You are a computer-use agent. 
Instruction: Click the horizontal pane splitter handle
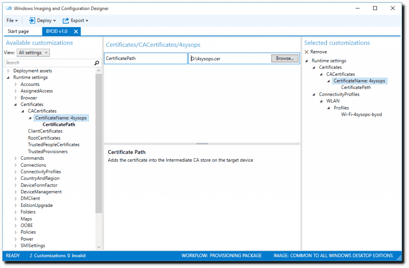tap(202, 143)
